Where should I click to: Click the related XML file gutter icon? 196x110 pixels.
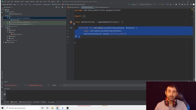(x=71, y=22)
